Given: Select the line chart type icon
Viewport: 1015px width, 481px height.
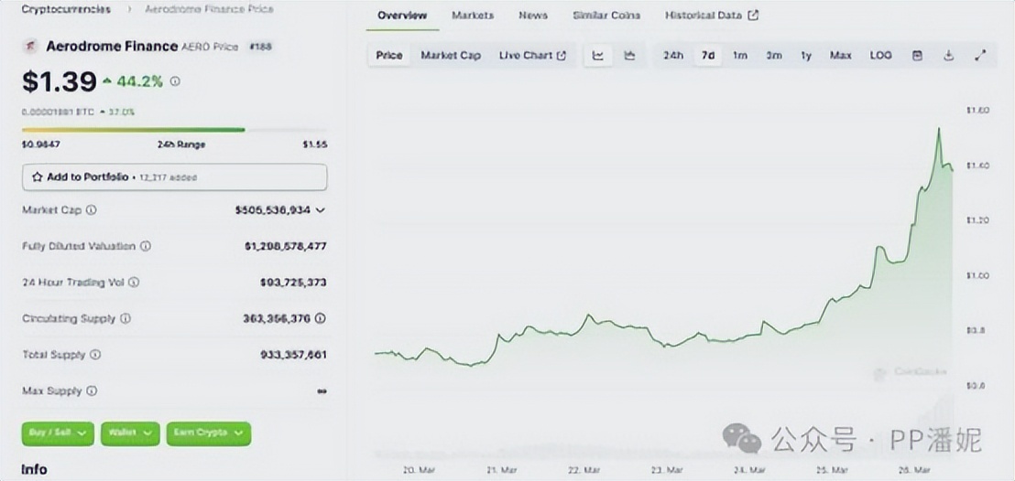Looking at the screenshot, I should point(598,56).
